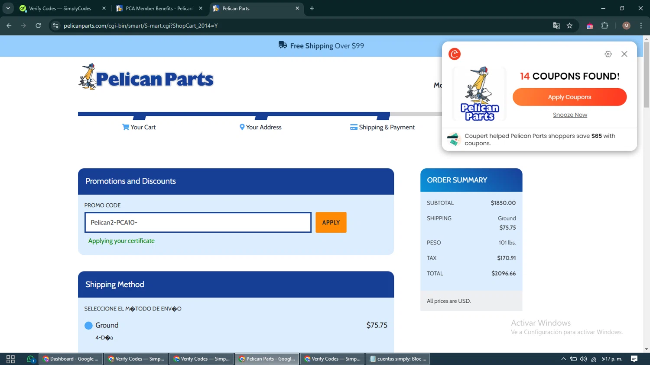650x365 pixels.
Task: Select the Ground shipping radio button
Action: click(x=88, y=325)
